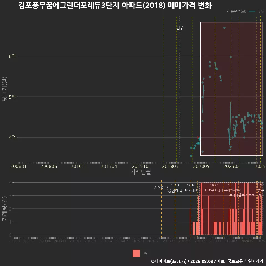The image size is (266, 266).
Task: Click the 1 label on the volume y-axis
Action: tap(10, 222)
